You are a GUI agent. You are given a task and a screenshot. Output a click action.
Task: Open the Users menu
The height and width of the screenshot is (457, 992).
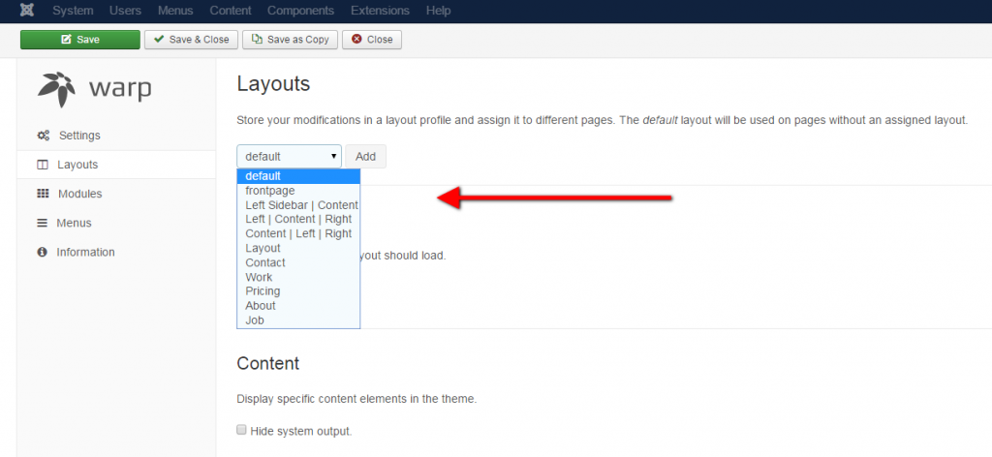click(125, 11)
